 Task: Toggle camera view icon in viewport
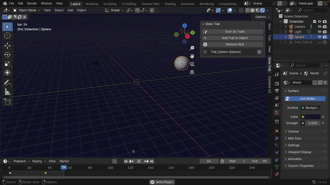[192, 64]
